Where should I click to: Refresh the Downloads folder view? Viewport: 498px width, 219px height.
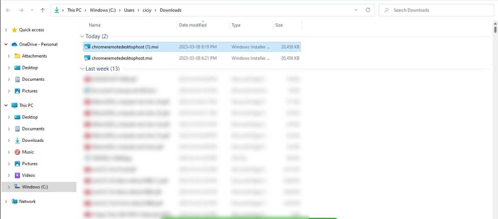click(x=368, y=10)
